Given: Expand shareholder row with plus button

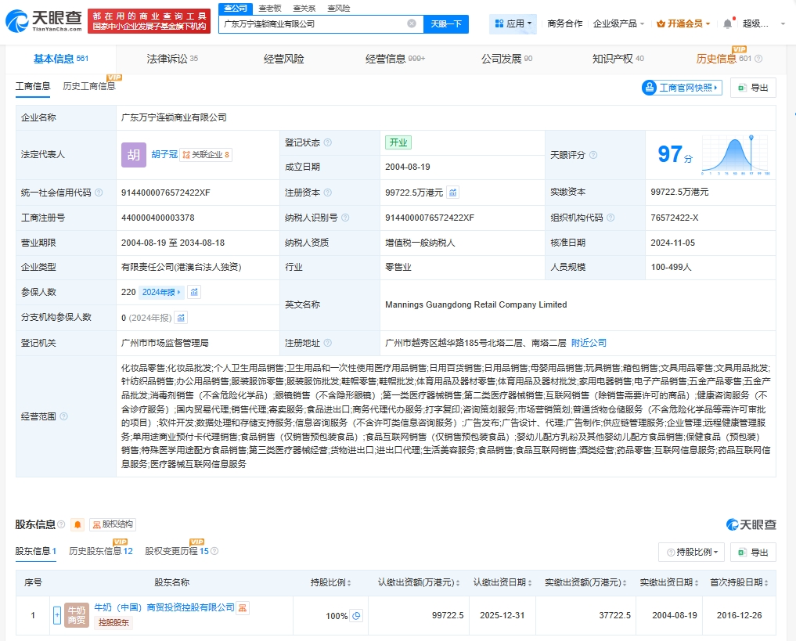Looking at the screenshot, I should [x=57, y=615].
